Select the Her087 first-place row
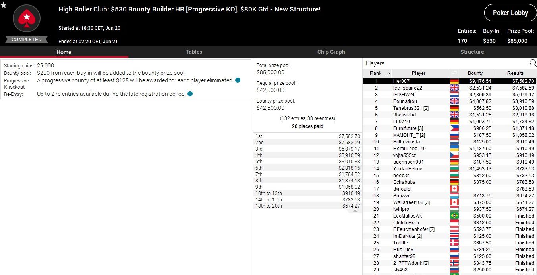 (401, 81)
